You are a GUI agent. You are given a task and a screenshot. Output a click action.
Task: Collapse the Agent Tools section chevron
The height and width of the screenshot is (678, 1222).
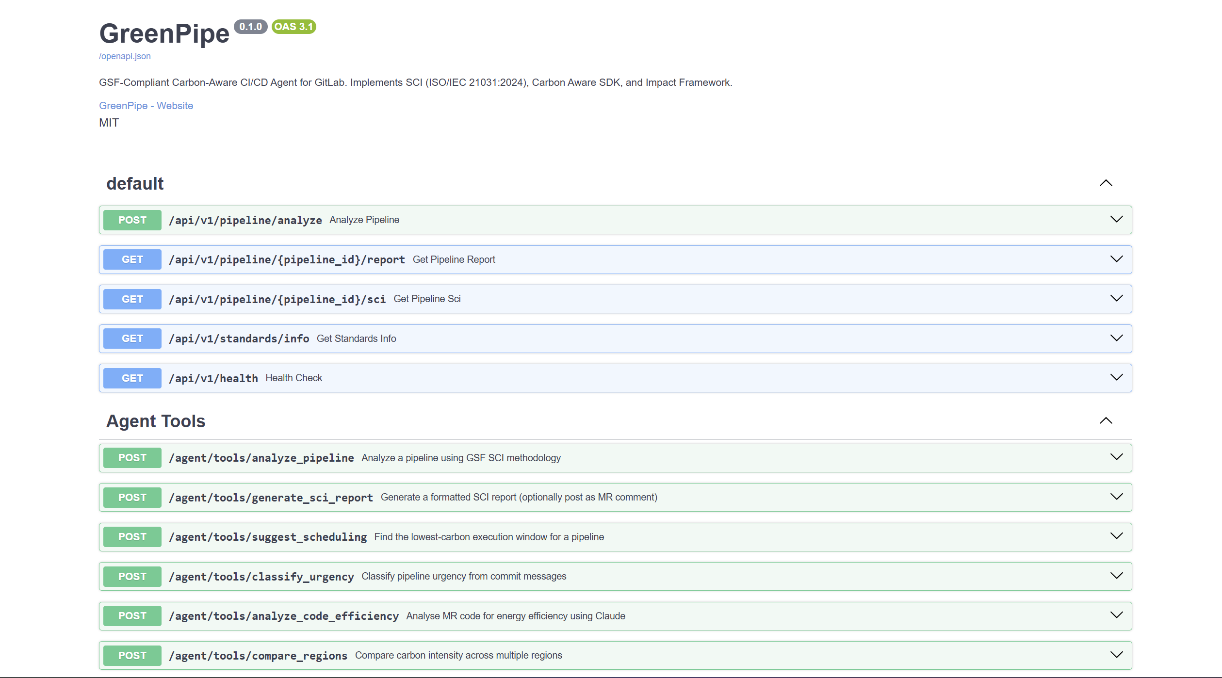(1106, 421)
